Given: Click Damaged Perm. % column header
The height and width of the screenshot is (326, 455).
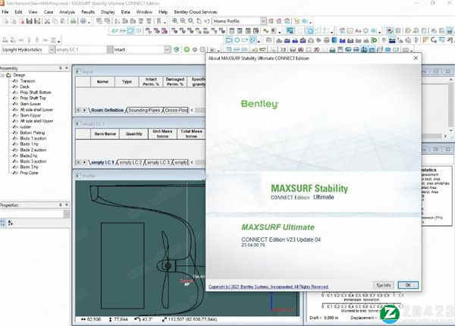Looking at the screenshot, I should click(175, 82).
